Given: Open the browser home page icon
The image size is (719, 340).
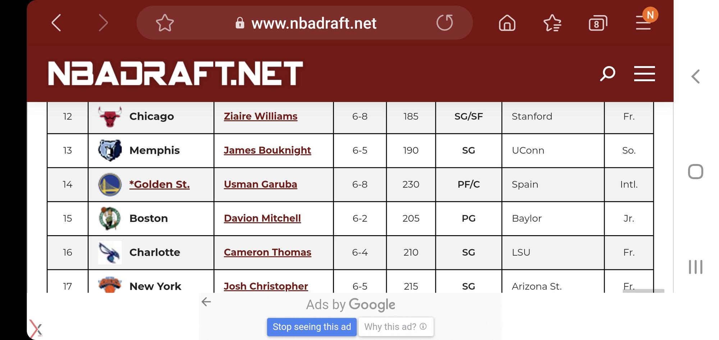Looking at the screenshot, I should pos(507,23).
